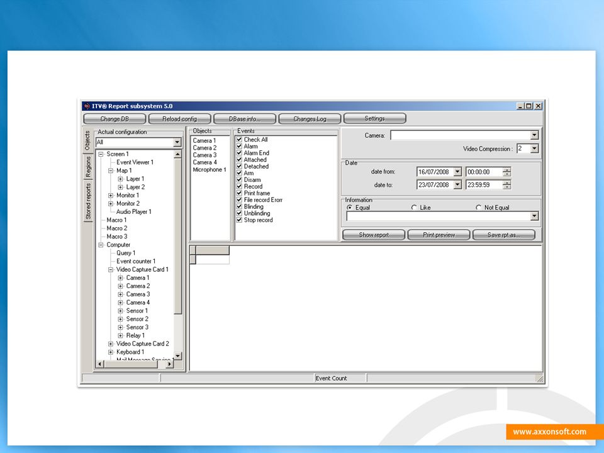Collapse the Video Capture Card 1 node
Screen dimensions: 604x453
[x=111, y=270]
